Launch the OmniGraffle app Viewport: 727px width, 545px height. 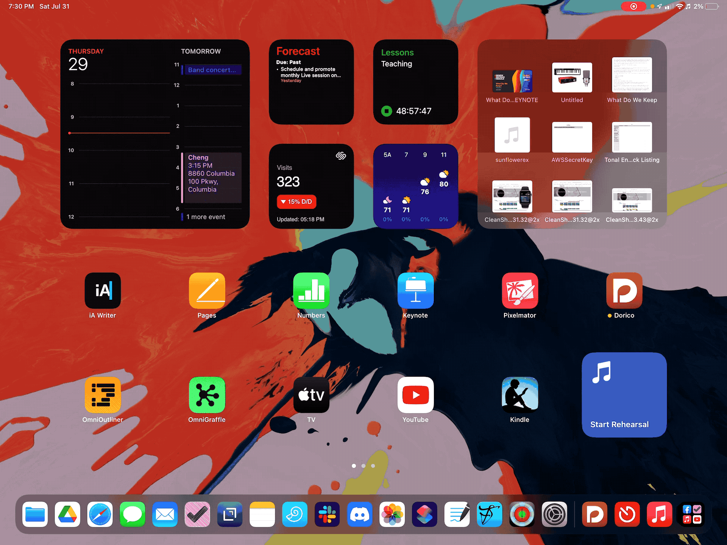point(207,395)
